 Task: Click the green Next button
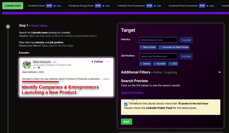click(127, 122)
